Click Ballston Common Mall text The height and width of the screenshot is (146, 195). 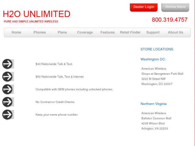tap(156, 118)
